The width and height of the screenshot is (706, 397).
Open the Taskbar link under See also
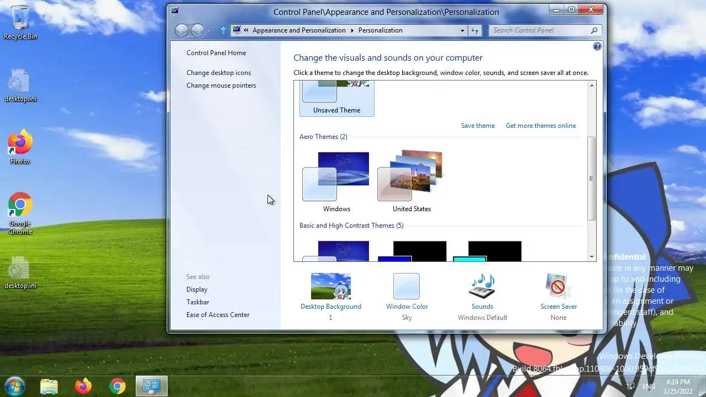click(198, 302)
